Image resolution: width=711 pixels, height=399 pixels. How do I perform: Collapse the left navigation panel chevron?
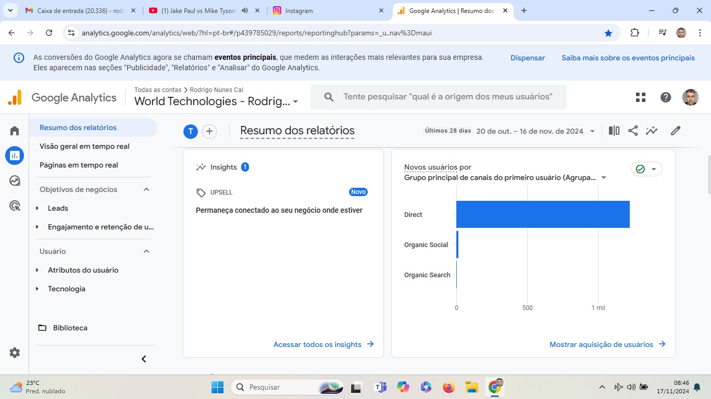pyautogui.click(x=144, y=359)
